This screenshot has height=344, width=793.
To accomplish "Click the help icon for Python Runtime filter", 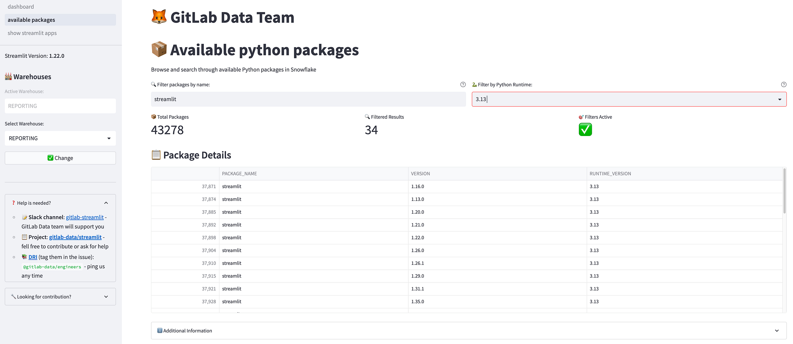I will click(x=783, y=85).
